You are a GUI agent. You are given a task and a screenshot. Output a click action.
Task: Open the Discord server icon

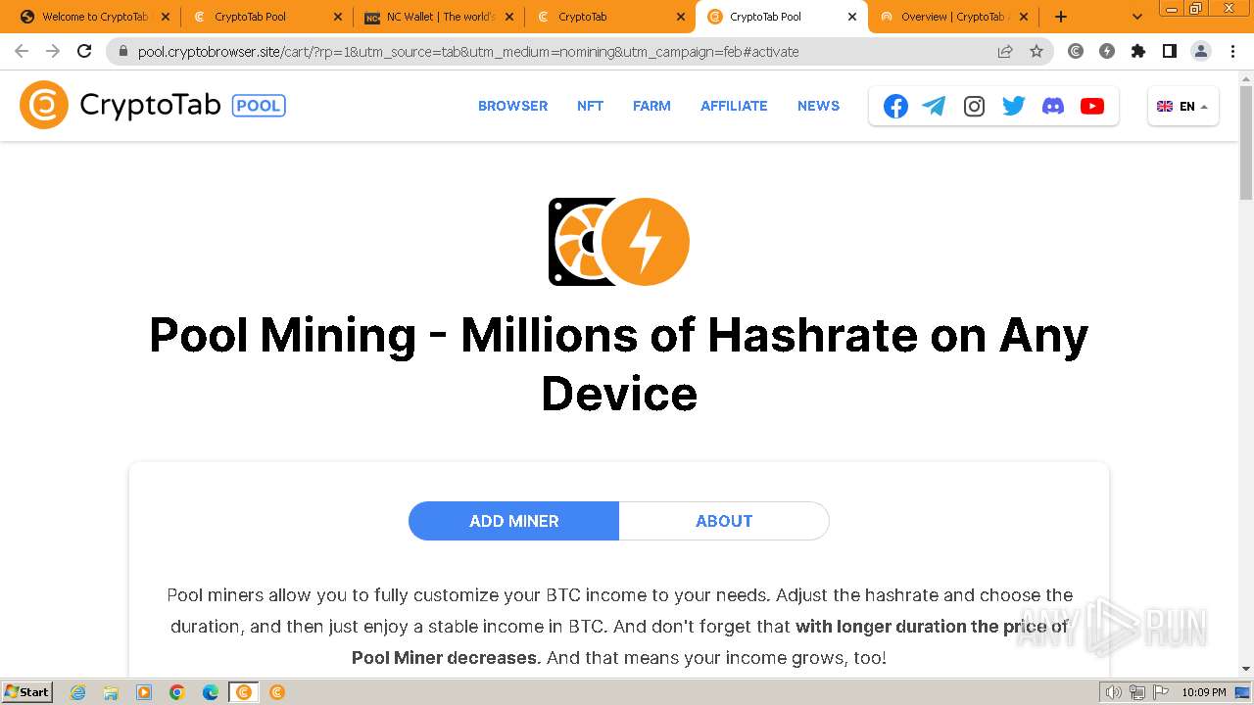[1053, 106]
